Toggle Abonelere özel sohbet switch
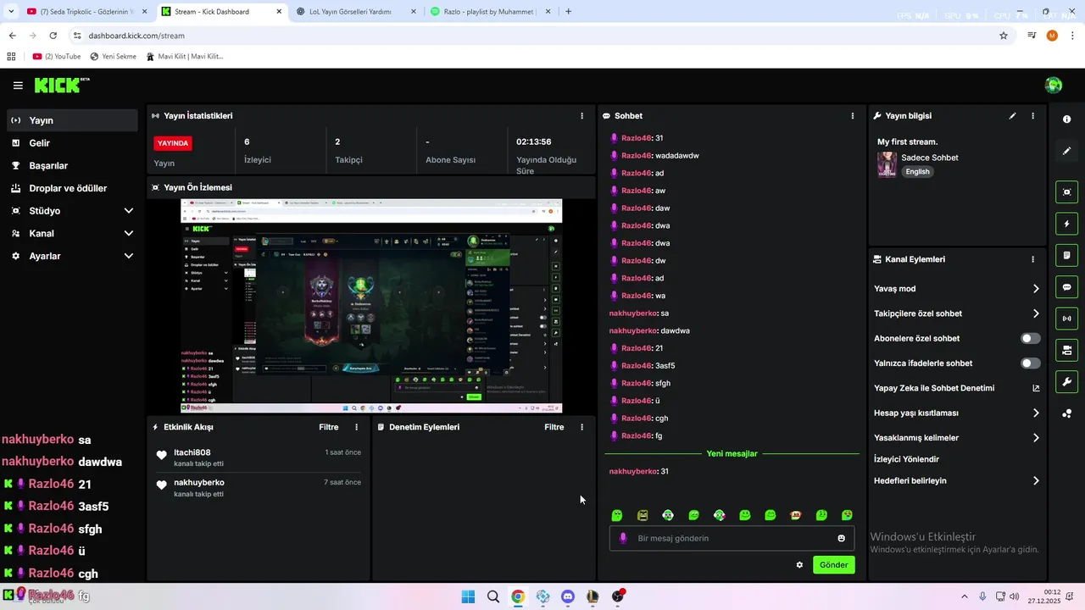This screenshot has height=610, width=1085. (1031, 338)
